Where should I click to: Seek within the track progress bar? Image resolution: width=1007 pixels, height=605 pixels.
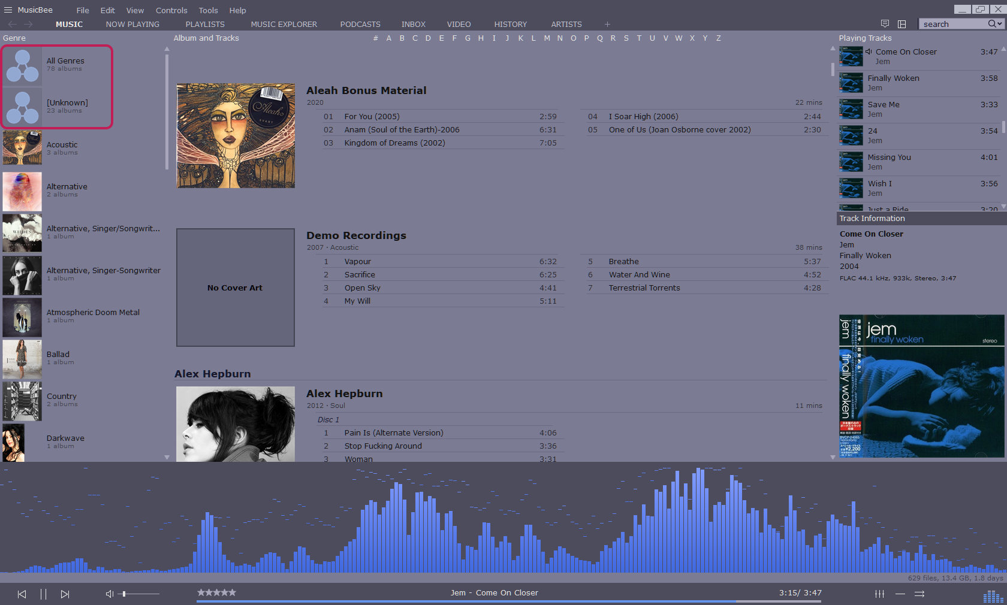[508, 601]
